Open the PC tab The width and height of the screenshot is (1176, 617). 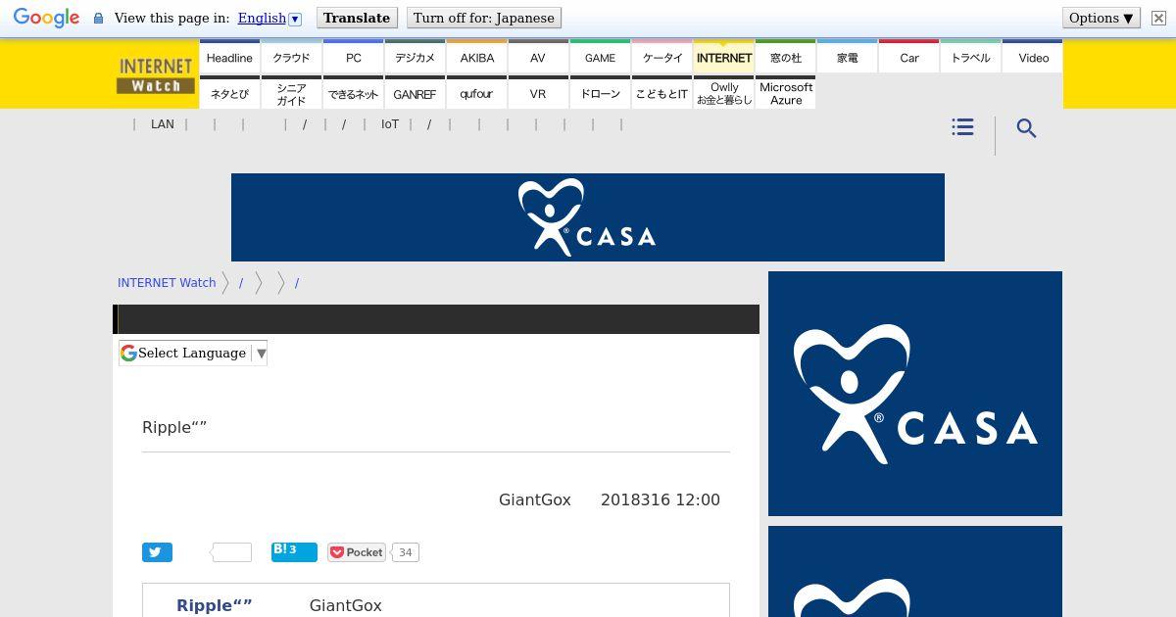pos(353,57)
